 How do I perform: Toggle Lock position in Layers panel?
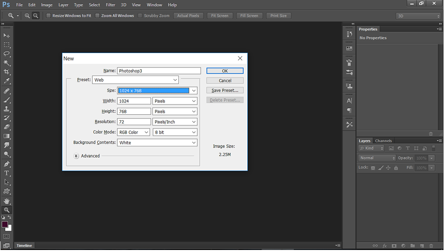point(388,168)
